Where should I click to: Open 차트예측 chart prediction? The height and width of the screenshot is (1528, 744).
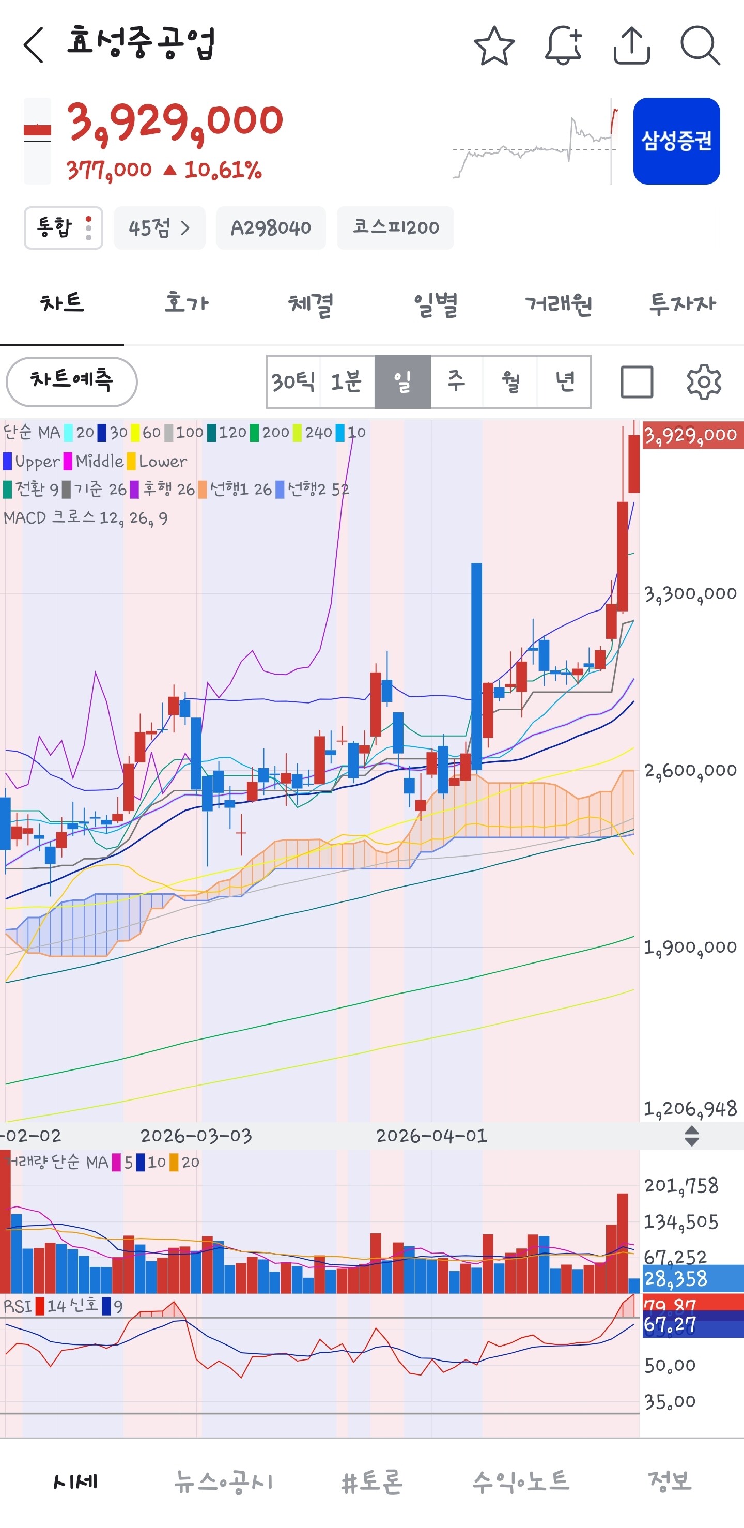(72, 381)
